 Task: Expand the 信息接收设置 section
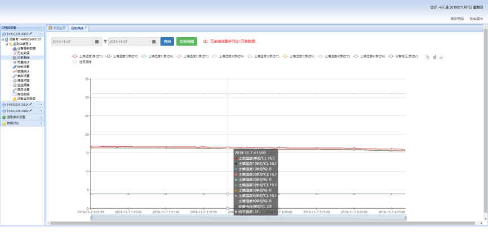tap(41, 117)
